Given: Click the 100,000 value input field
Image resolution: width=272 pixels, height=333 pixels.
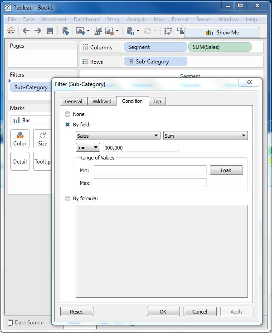Looking at the screenshot, I should tap(141, 147).
